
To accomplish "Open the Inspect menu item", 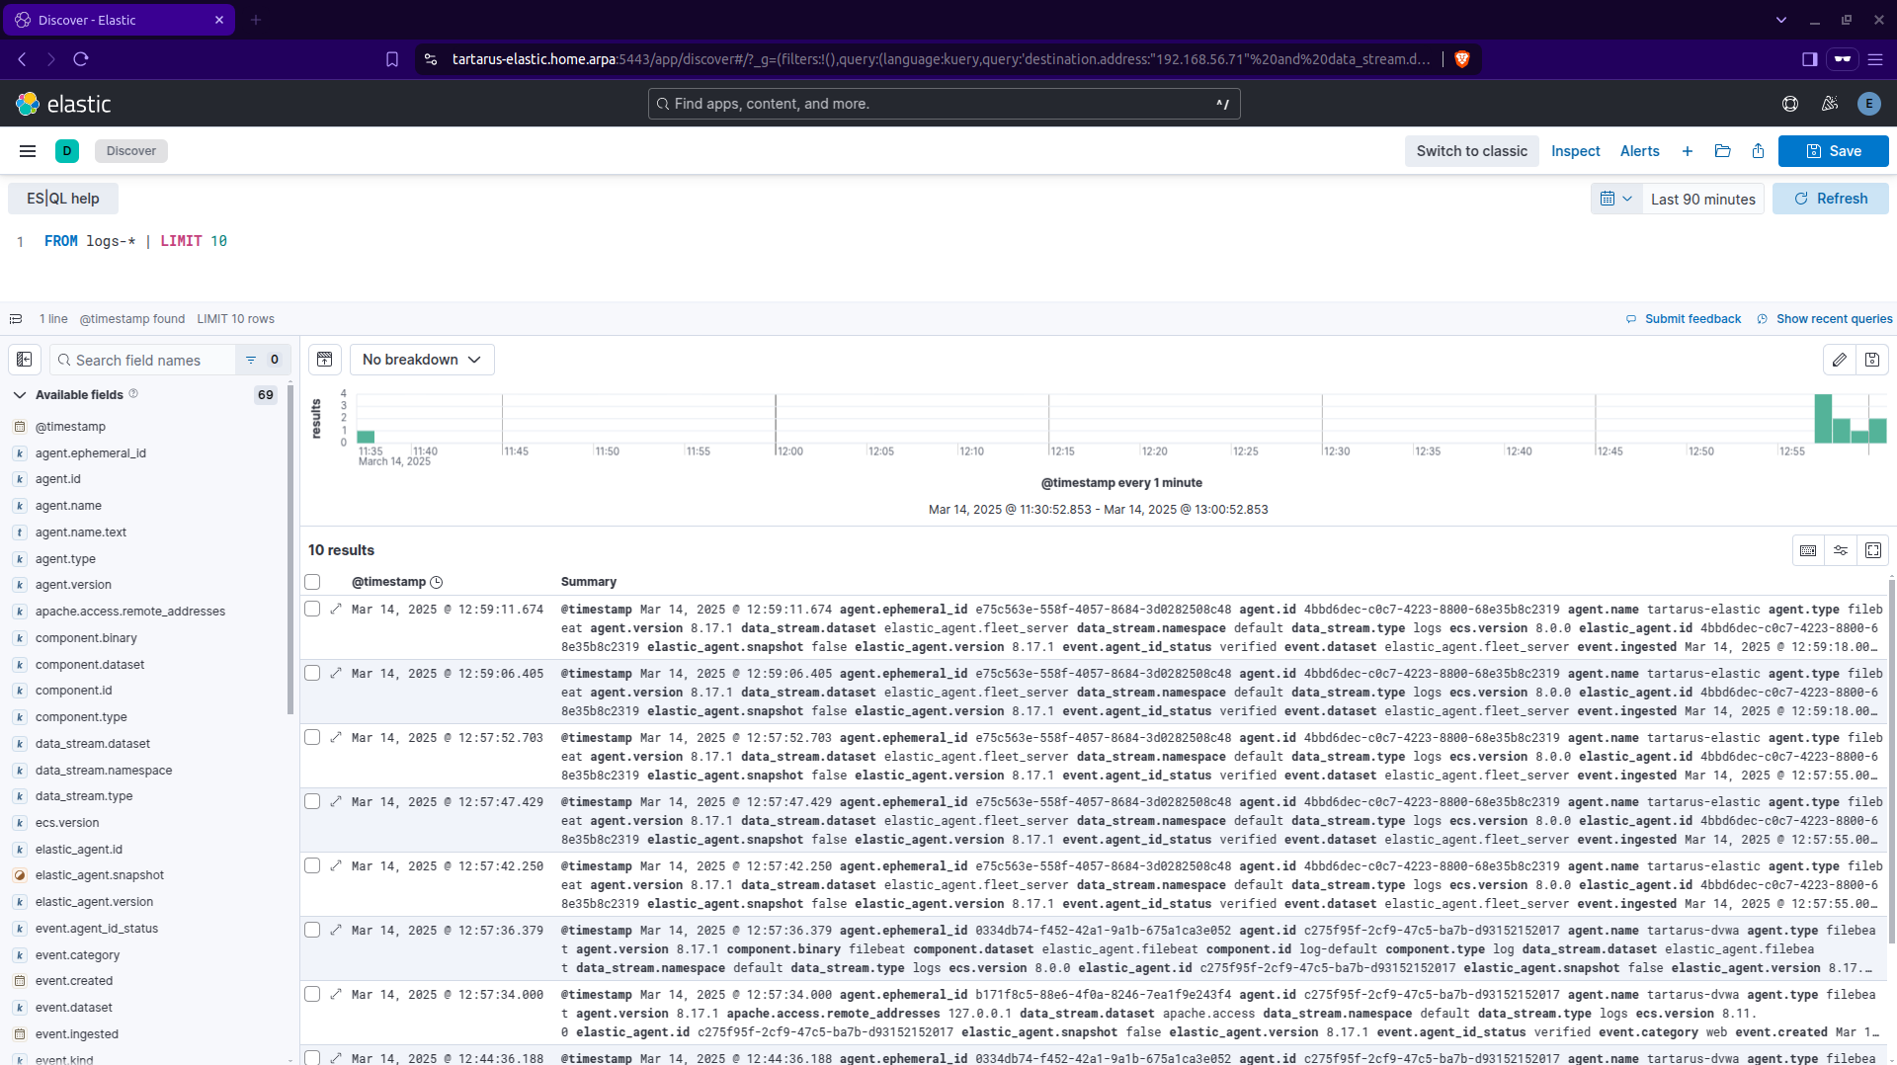I will coord(1575,151).
